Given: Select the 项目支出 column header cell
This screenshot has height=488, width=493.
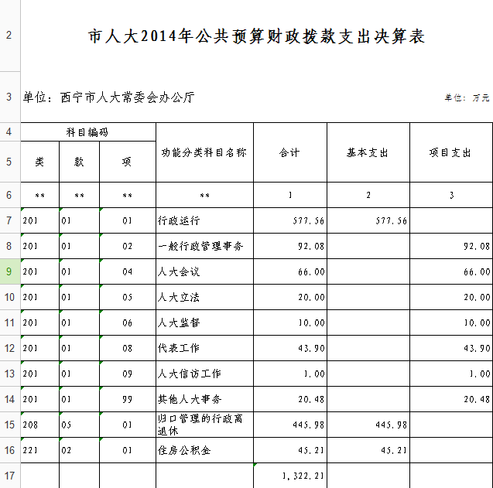Looking at the screenshot, I should [450, 153].
